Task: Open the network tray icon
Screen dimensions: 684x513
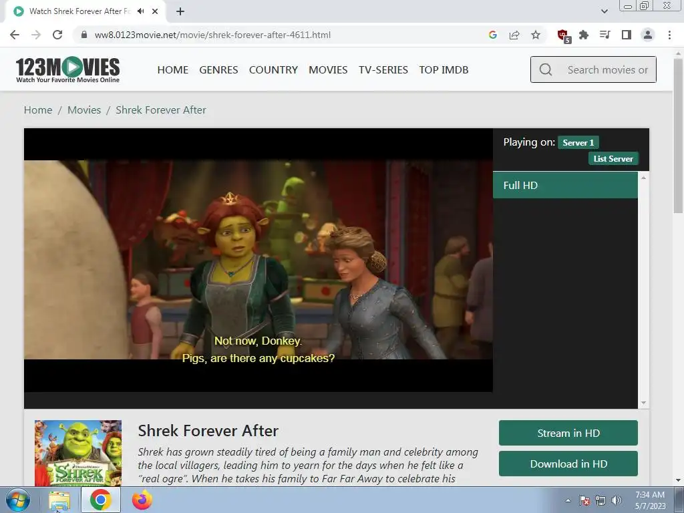Action: (x=601, y=500)
